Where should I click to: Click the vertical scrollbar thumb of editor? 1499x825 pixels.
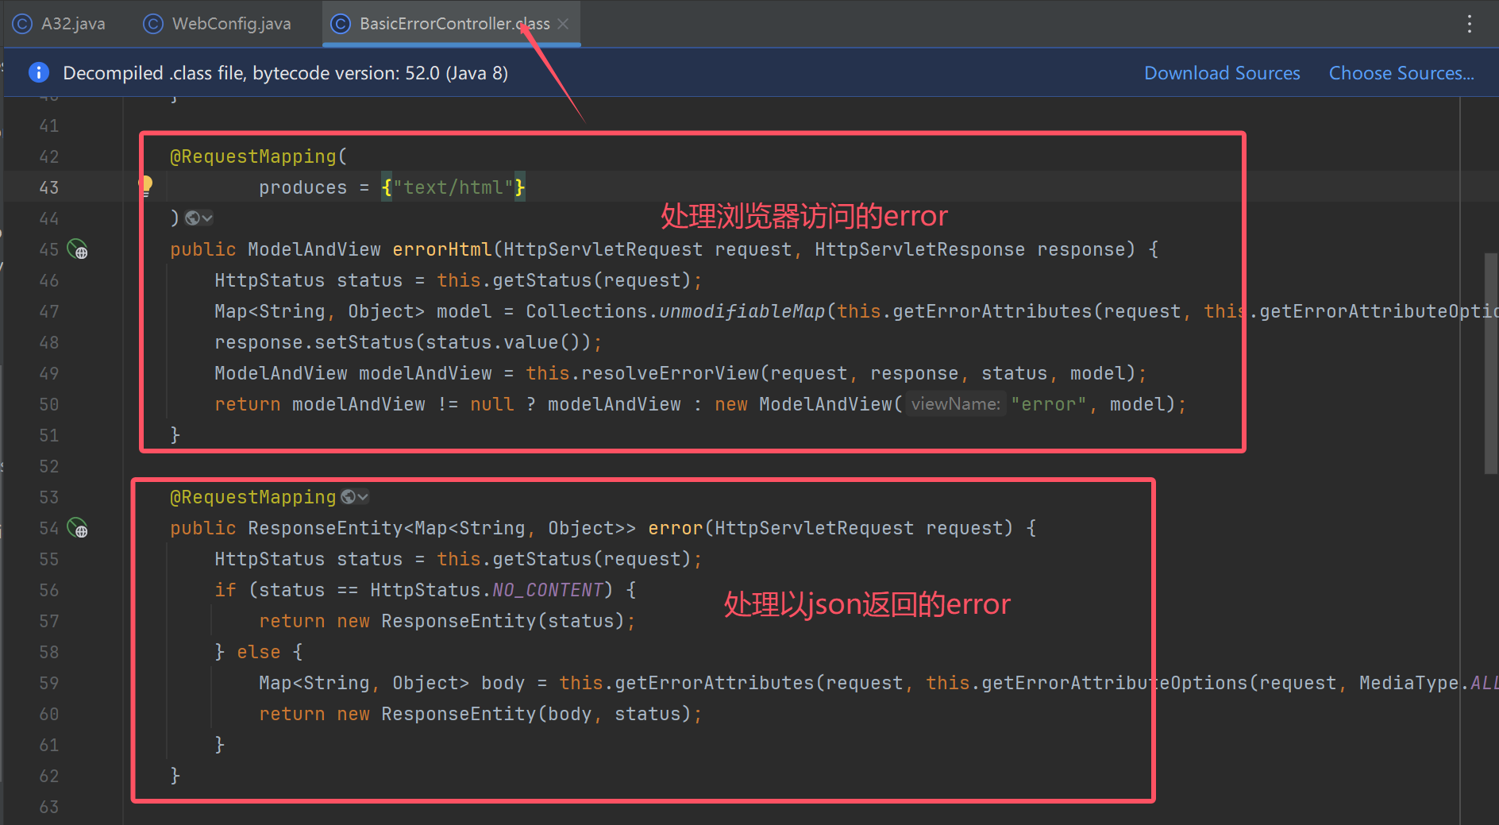[x=1490, y=364]
